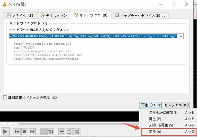
Task: Switch to the ファイル (F) tab
Action: tap(20, 15)
